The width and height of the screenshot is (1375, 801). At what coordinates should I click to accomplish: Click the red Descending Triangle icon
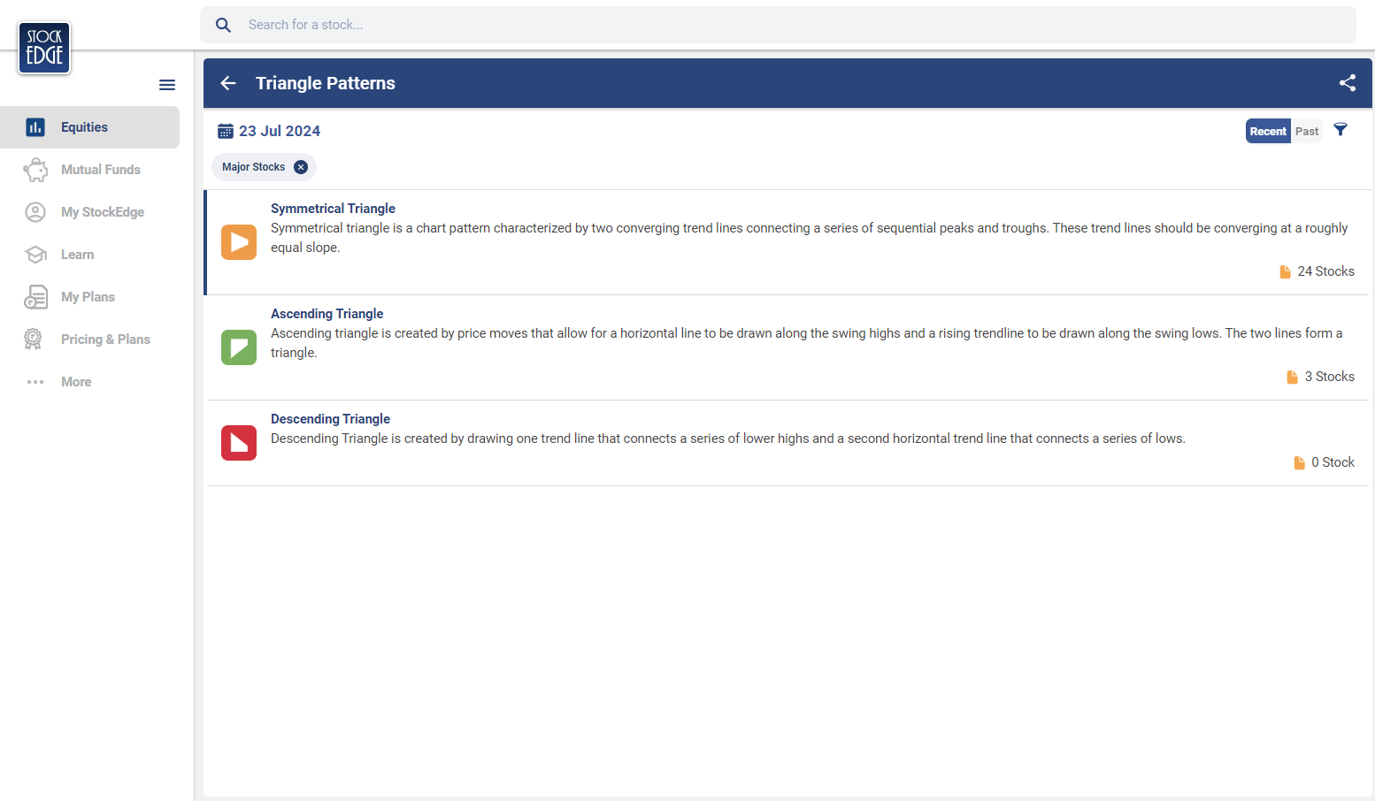(x=239, y=443)
